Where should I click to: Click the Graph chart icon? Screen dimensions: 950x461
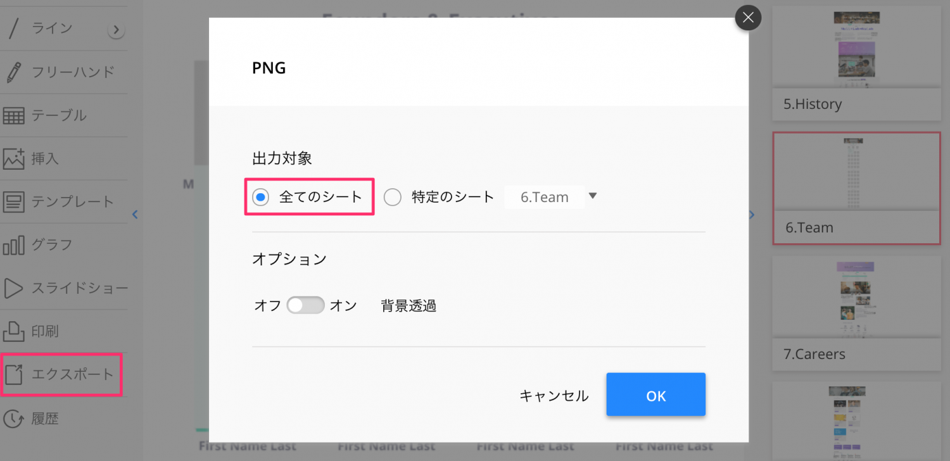(14, 244)
